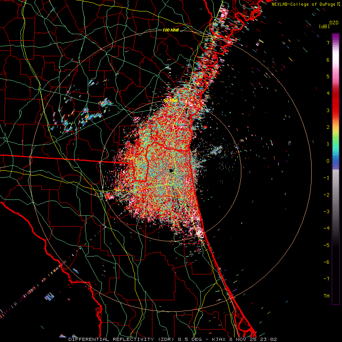This screenshot has width=342, height=342.
Task: Click the '-5' value on colorbar
Action: 326,245
